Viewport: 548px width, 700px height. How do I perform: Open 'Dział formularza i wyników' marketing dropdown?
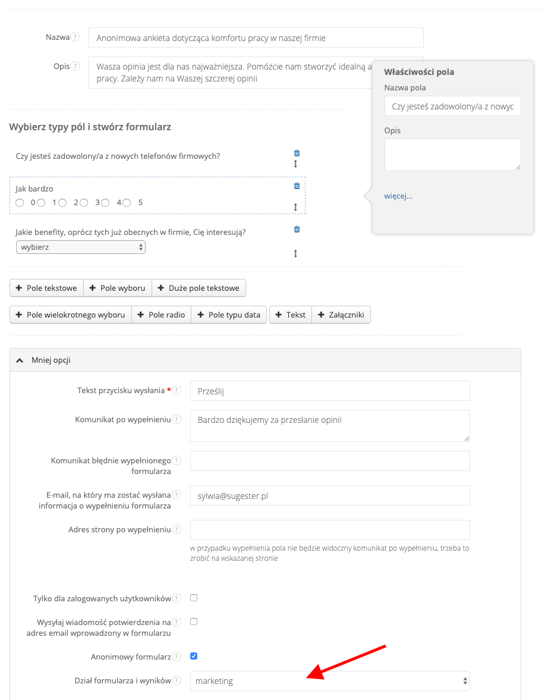tap(330, 681)
